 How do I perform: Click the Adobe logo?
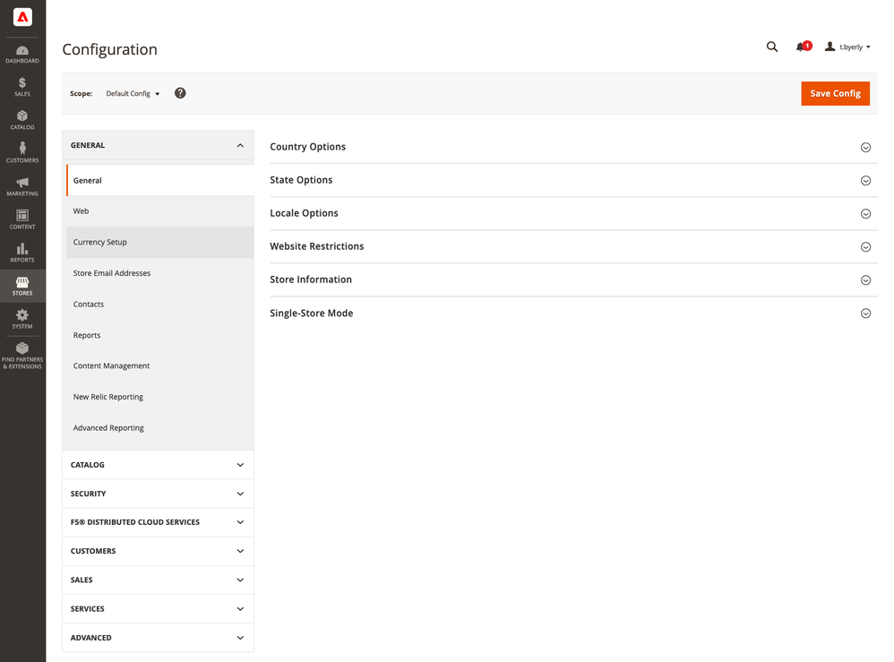coord(23,17)
